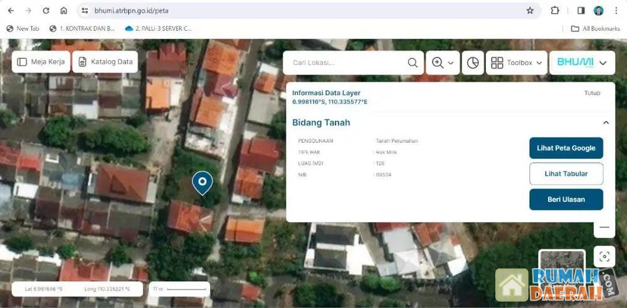Image resolution: width=627 pixels, height=308 pixels.
Task: Toggle the browser side panel
Action: 581,11
